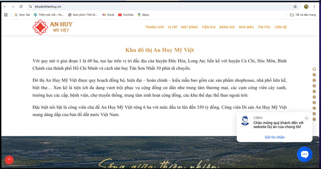Go to NHÀ MẪU menu item

pos(246,27)
